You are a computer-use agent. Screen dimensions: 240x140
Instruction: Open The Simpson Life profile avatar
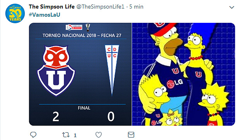[x=15, y=14]
